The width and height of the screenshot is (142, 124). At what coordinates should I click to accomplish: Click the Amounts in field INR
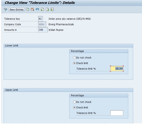[x=43, y=30]
